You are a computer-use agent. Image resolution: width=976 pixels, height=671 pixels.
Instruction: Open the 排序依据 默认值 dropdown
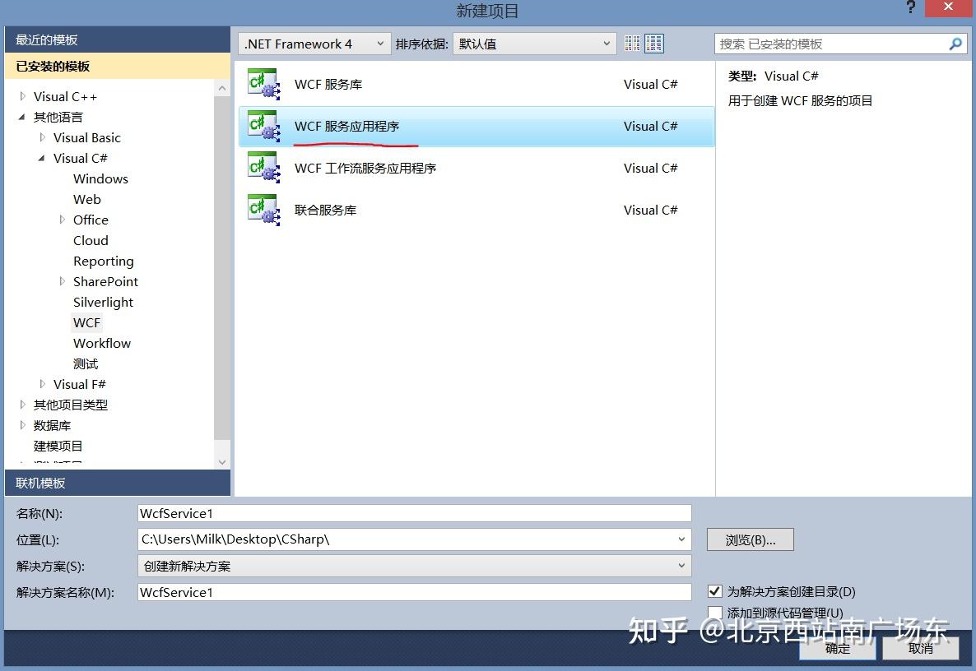[535, 44]
